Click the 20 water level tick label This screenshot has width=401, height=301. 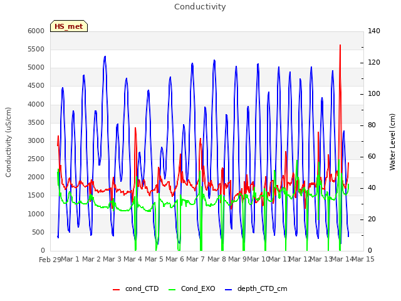(372, 219)
